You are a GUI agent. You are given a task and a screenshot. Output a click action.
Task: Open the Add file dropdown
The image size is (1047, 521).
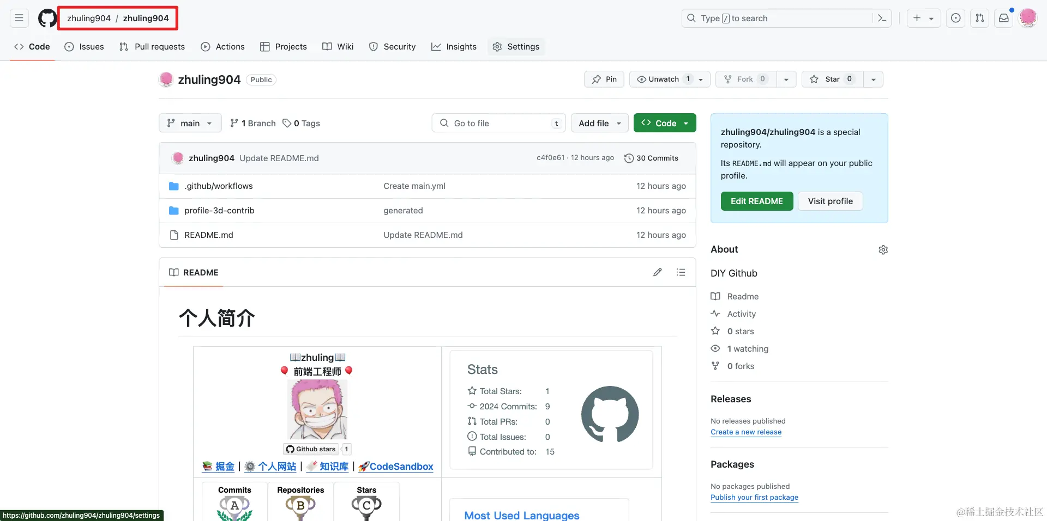600,123
